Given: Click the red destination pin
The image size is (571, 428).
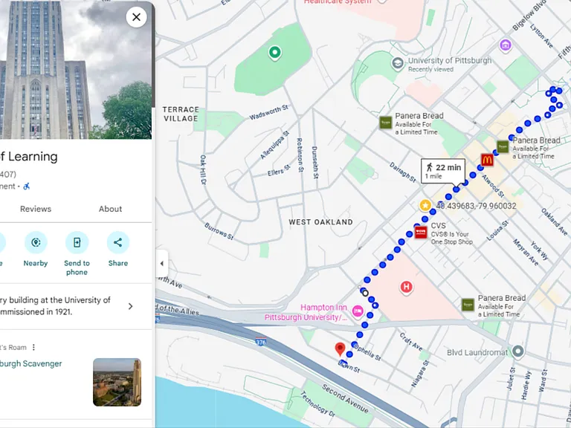Looking at the screenshot, I should 340,349.
